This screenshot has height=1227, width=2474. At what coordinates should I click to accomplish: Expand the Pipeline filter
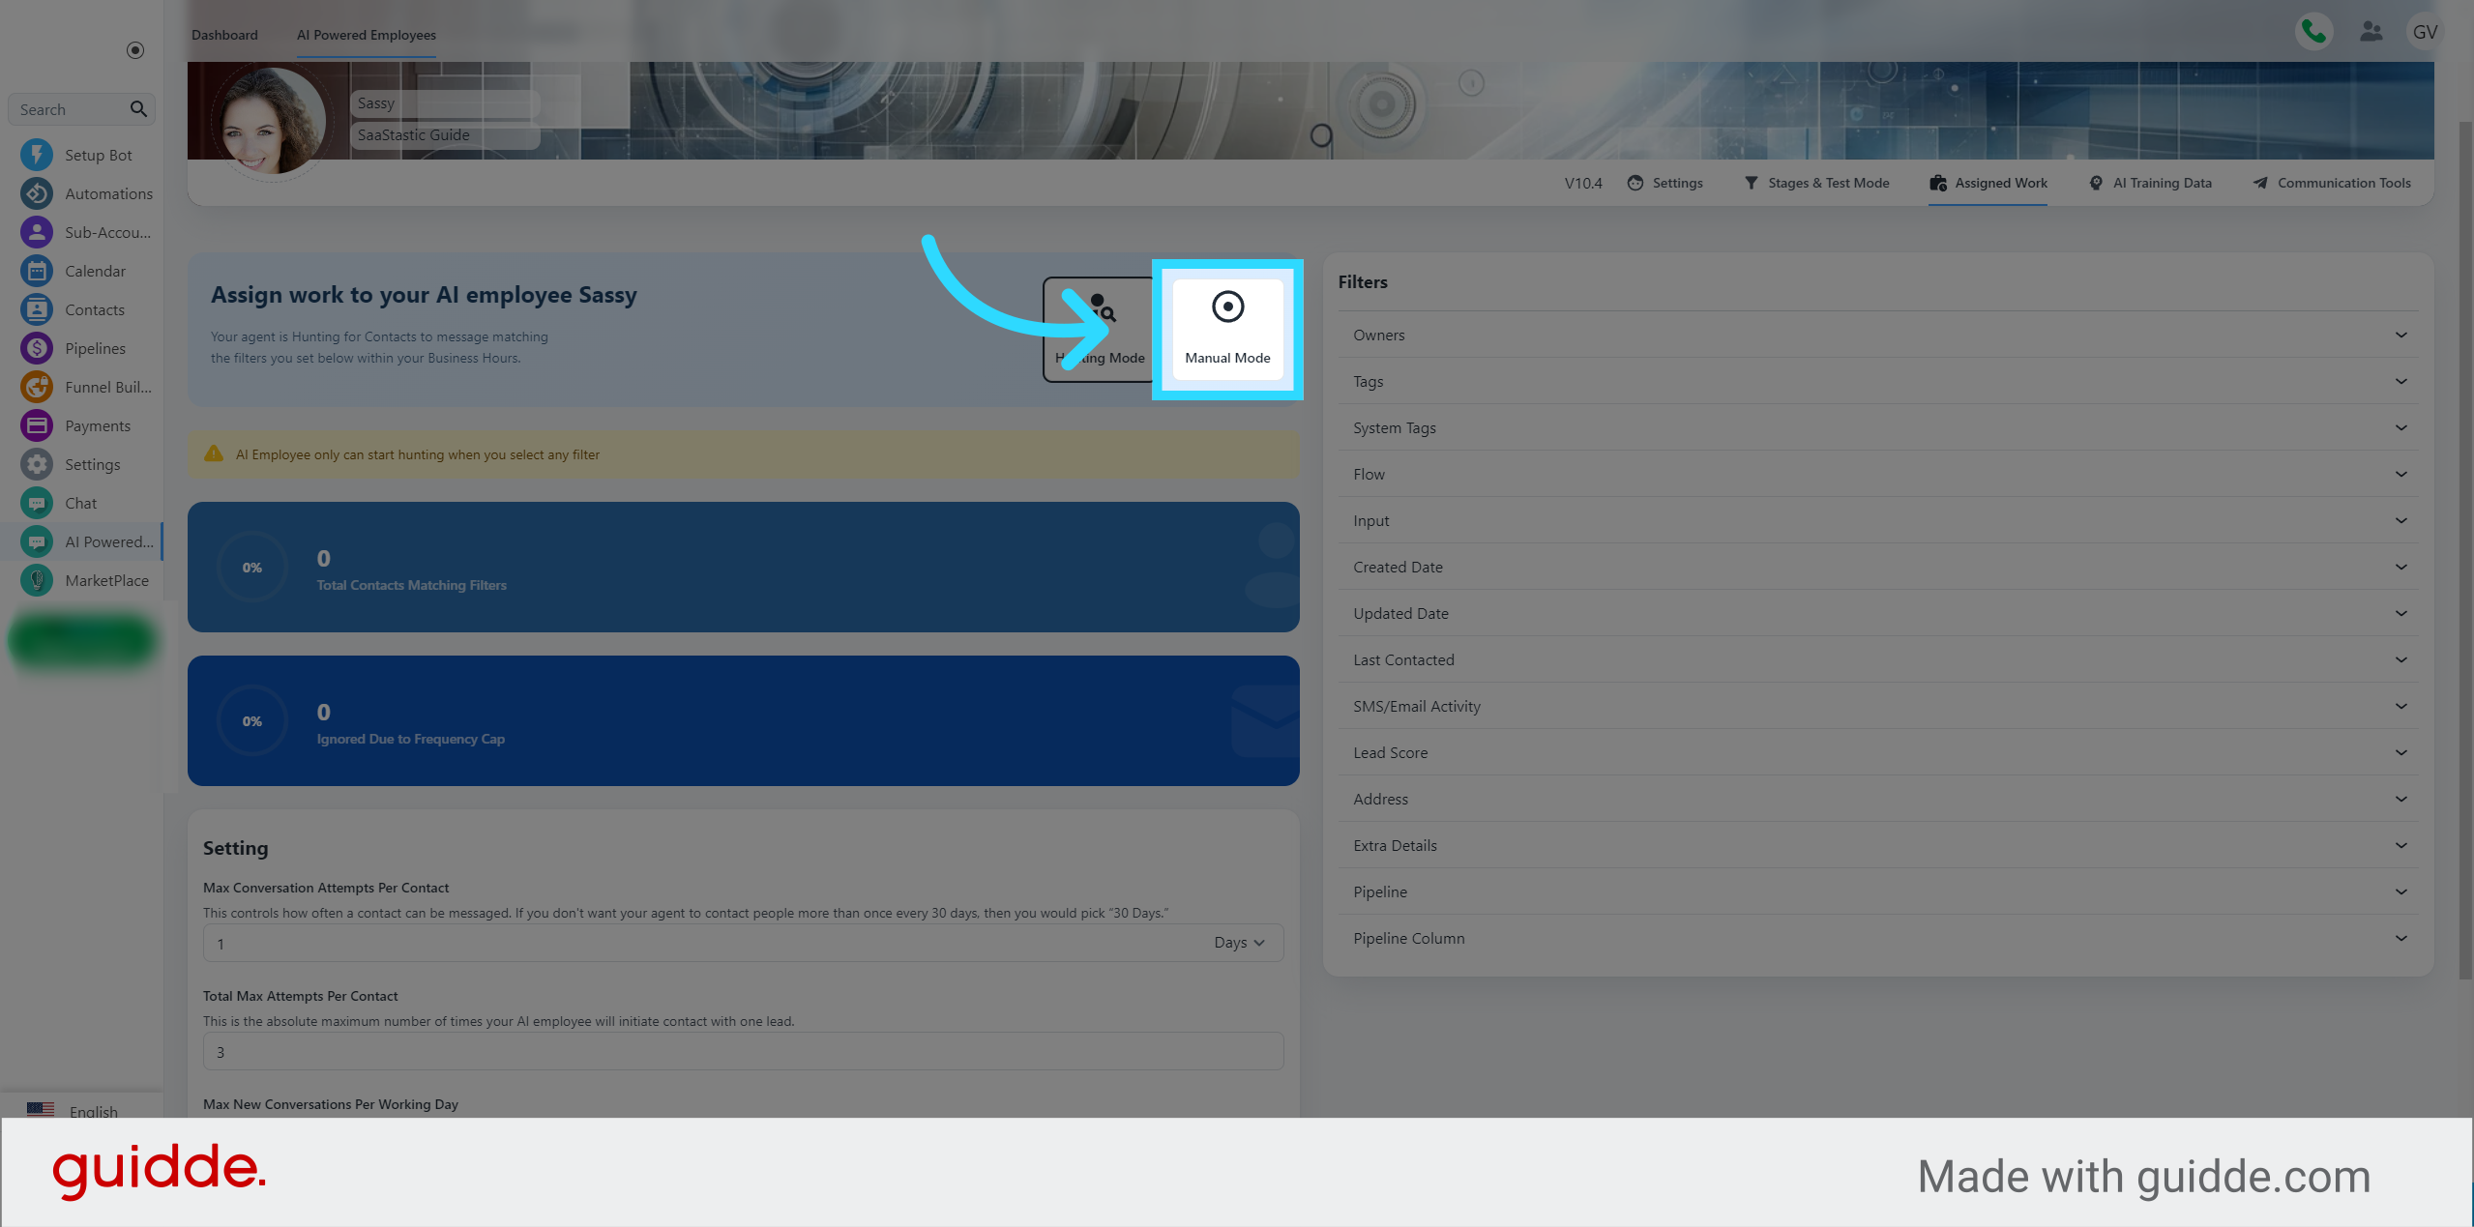click(1878, 891)
